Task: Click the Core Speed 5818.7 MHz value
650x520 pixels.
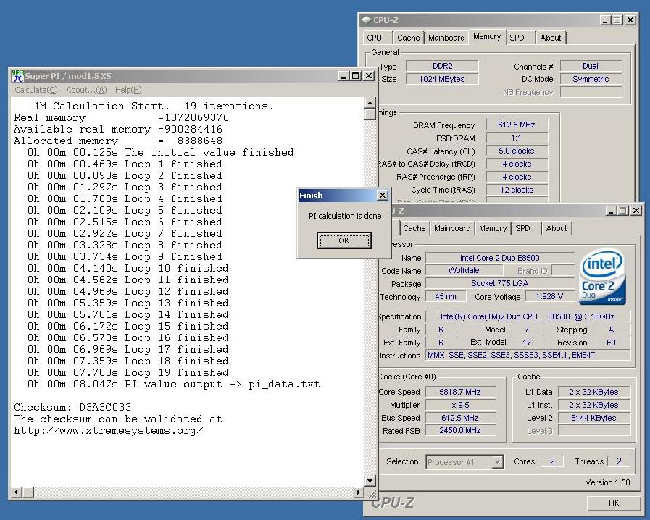Action: click(x=460, y=392)
